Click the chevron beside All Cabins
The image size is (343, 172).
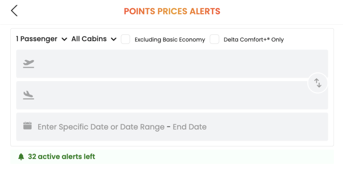[114, 39]
